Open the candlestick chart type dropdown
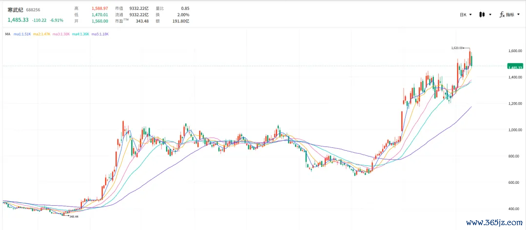The height and width of the screenshot is (230, 526). point(486,15)
